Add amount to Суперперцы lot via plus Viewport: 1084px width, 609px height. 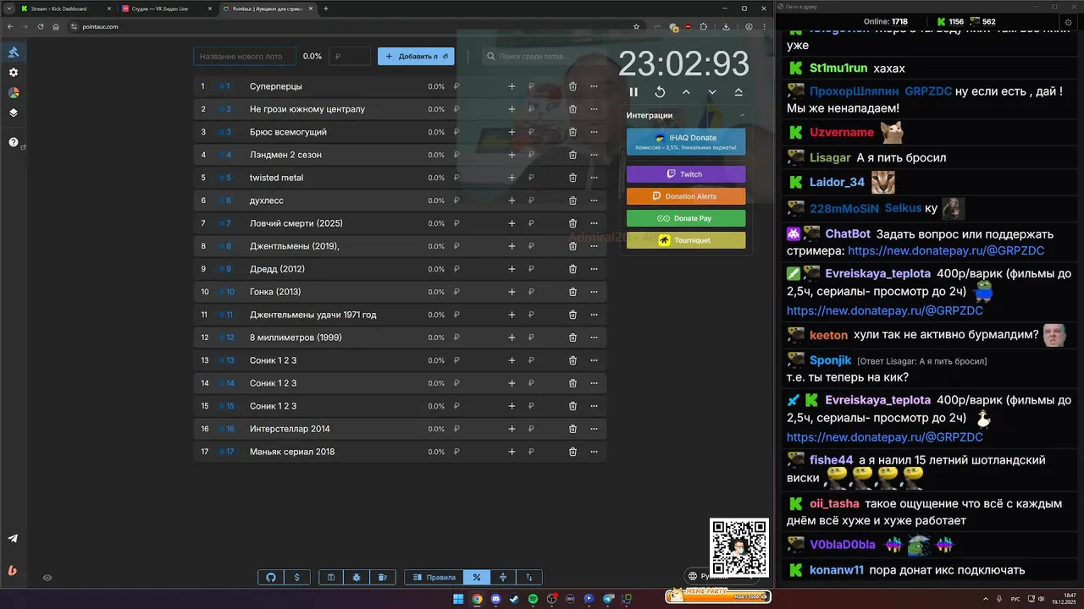click(x=512, y=86)
